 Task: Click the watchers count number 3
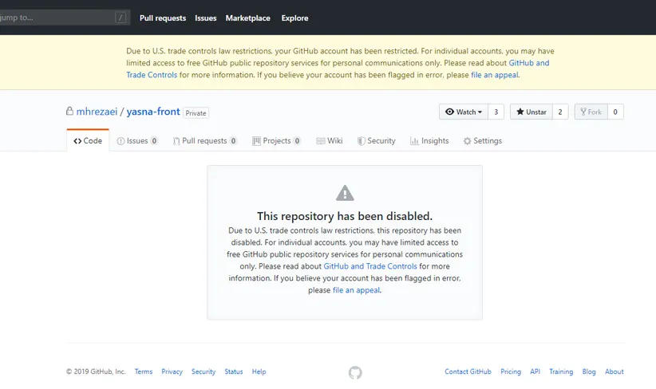coord(496,112)
